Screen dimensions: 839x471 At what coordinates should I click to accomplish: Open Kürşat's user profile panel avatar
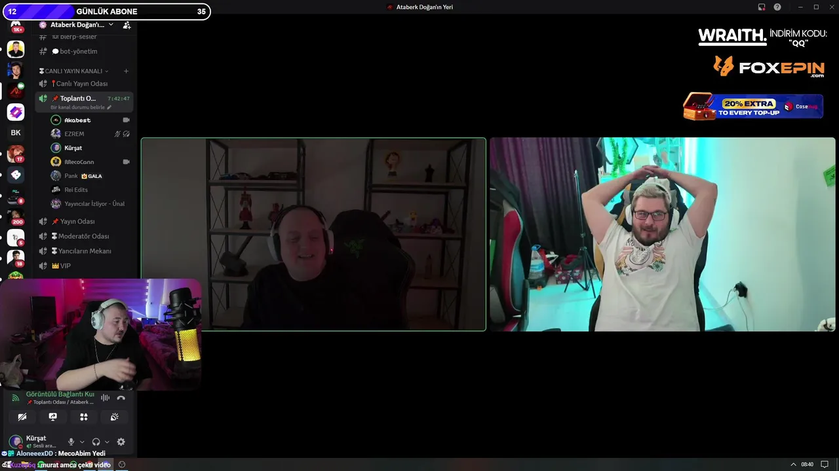[x=15, y=442]
